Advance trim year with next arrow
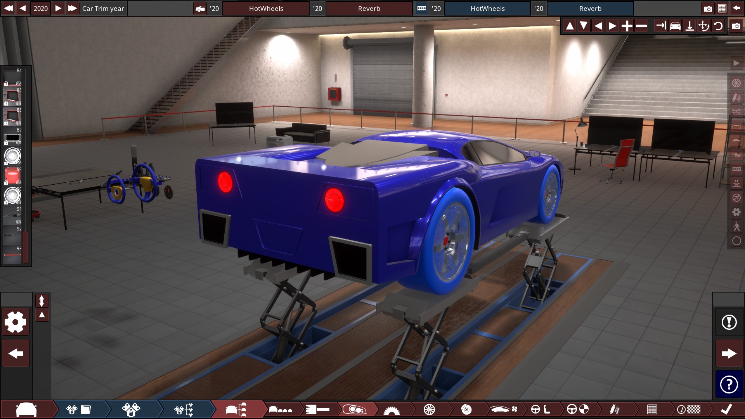The image size is (745, 419). pos(58,8)
